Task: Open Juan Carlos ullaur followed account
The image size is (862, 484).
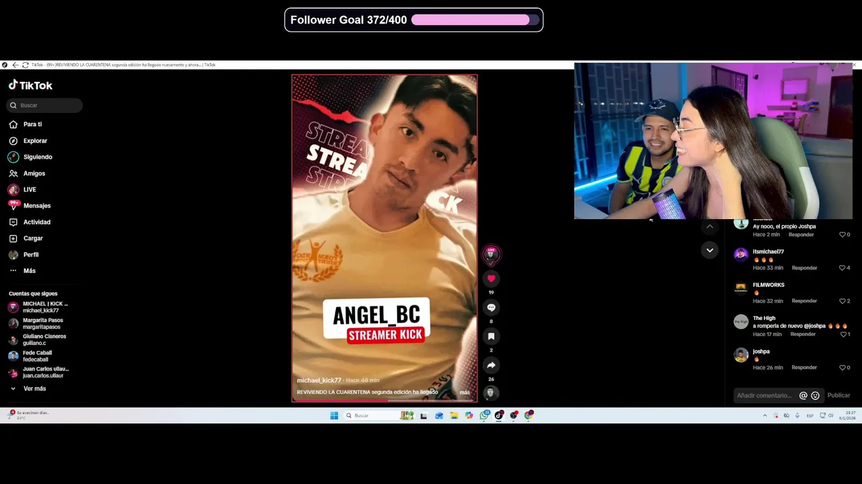Action: click(x=38, y=372)
